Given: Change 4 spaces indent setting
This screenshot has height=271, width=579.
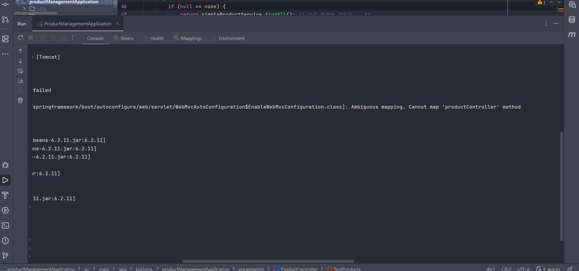Looking at the screenshot, I should pos(548,269).
